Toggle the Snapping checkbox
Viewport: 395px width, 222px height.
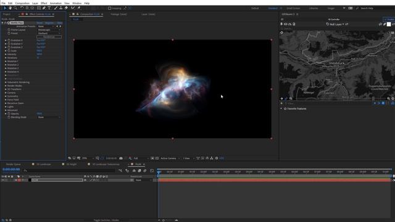click(x=110, y=8)
